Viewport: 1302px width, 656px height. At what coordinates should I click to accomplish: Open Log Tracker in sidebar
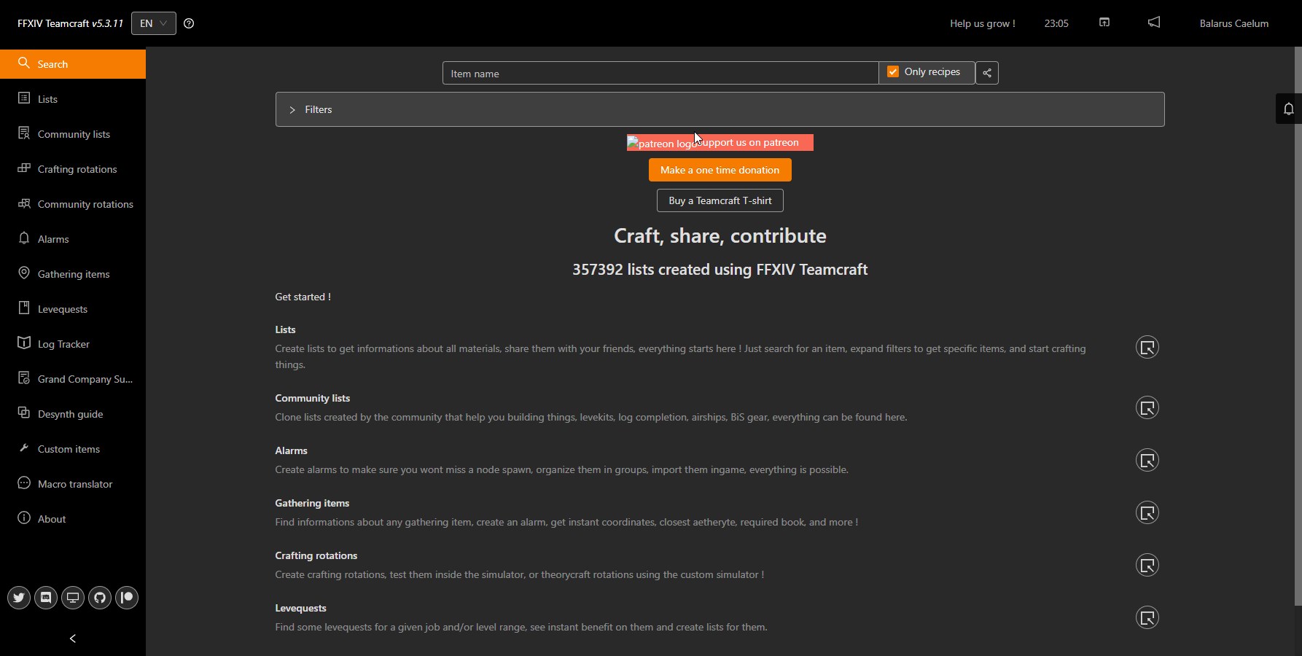pyautogui.click(x=73, y=344)
